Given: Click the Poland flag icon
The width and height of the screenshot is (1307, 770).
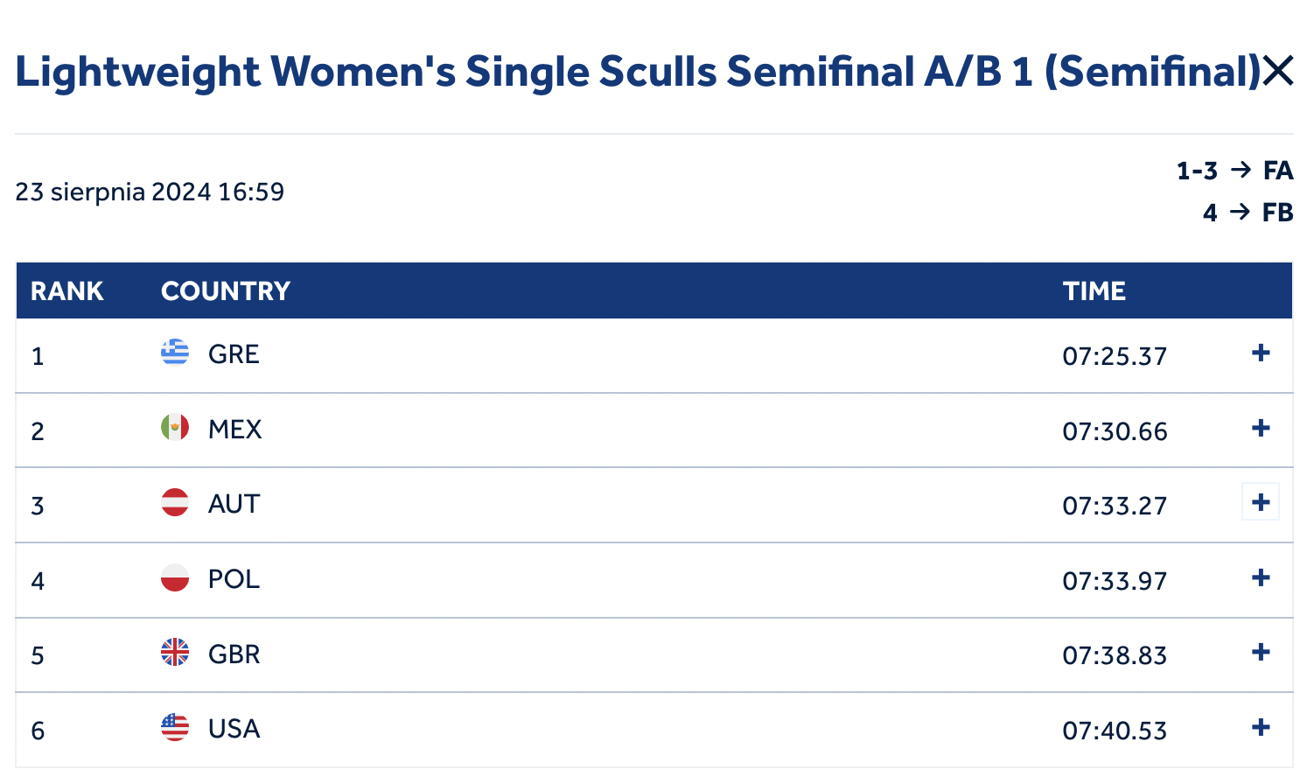Looking at the screenshot, I should [175, 577].
